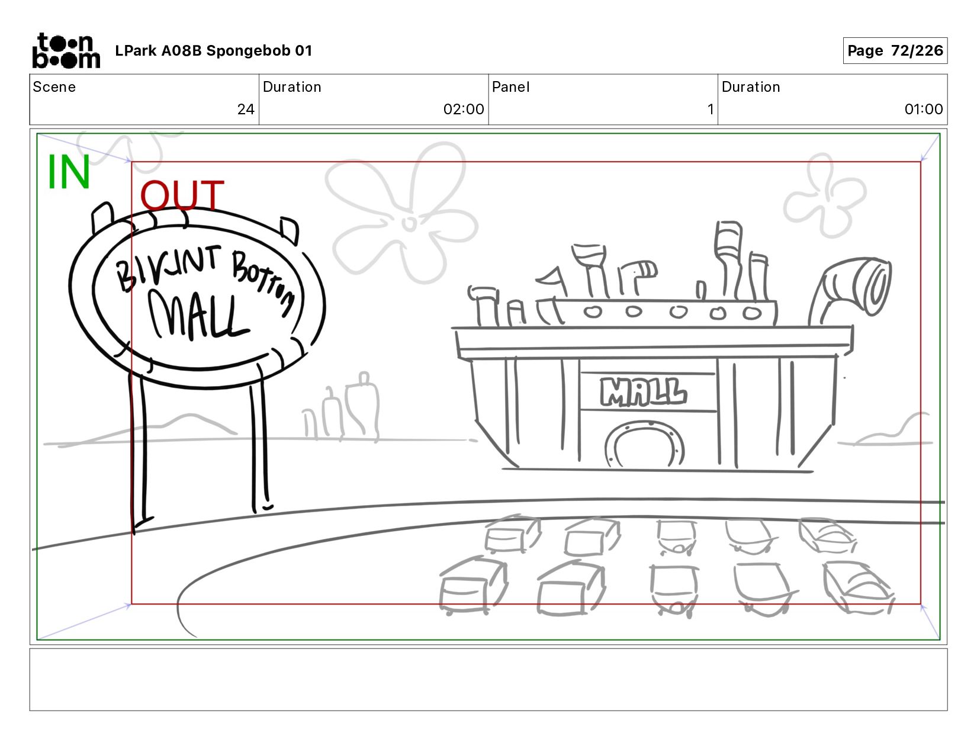The width and height of the screenshot is (977, 755).
Task: Select the panel number '1'
Action: (x=710, y=109)
